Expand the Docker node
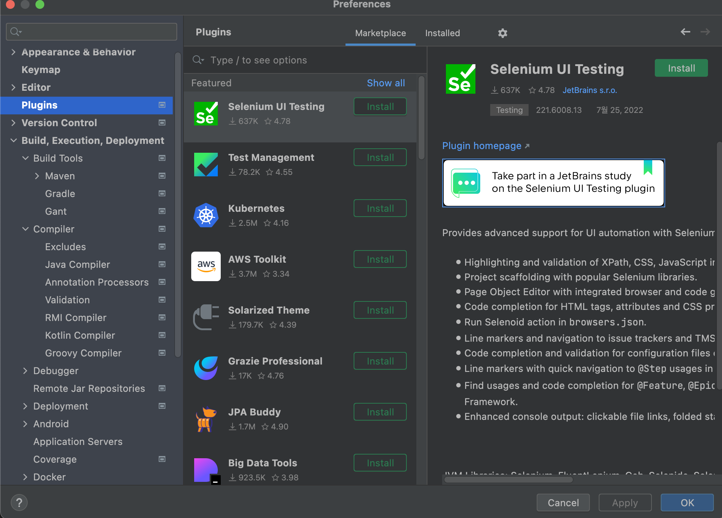 pos(25,477)
